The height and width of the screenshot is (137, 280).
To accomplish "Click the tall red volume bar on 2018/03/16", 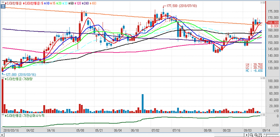I will click(x=3, y=96).
